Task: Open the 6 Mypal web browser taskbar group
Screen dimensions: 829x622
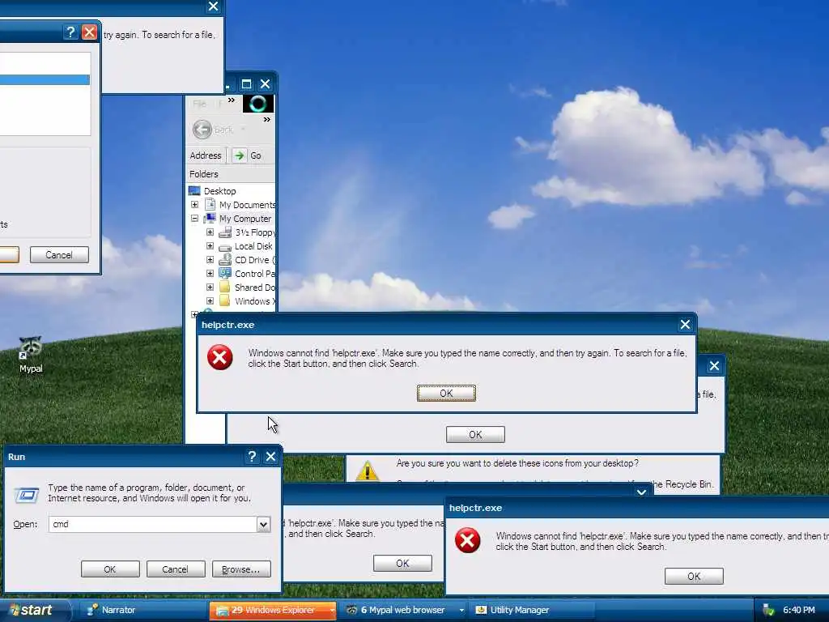Action: [403, 611]
